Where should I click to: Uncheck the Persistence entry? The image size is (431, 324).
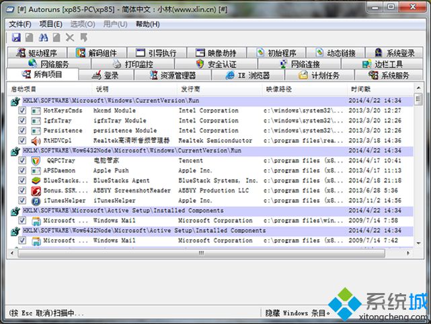[22, 130]
